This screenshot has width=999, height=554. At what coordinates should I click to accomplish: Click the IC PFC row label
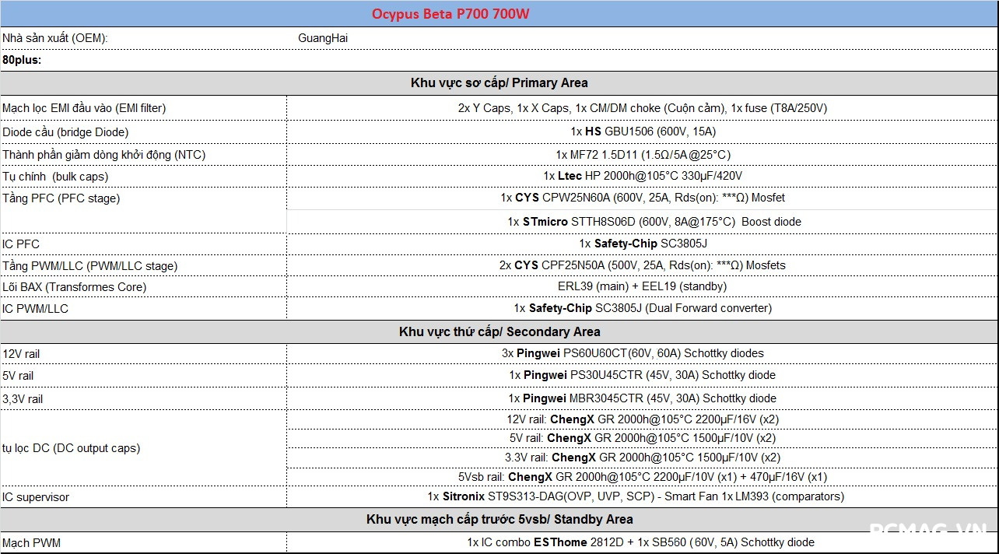pos(21,244)
